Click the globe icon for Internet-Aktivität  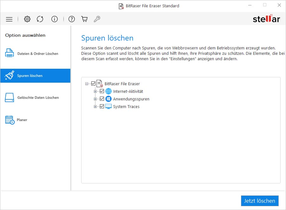coord(108,91)
